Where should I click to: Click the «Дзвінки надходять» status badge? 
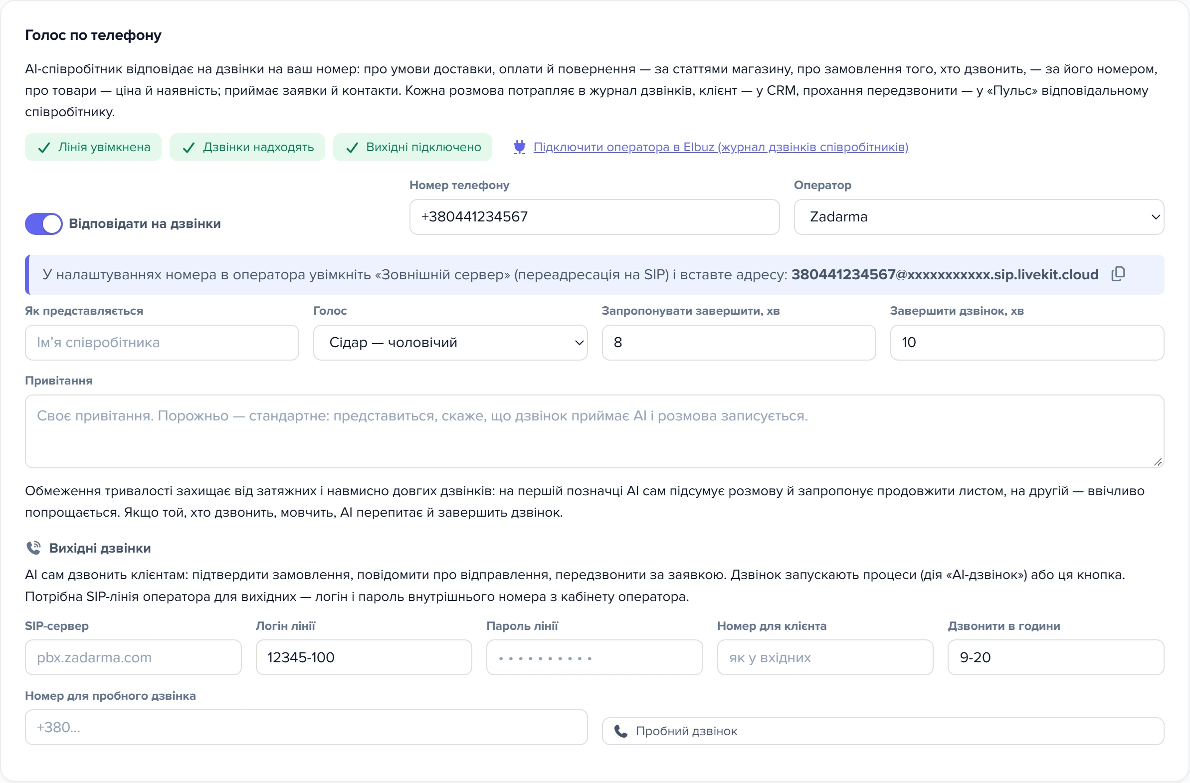(247, 147)
